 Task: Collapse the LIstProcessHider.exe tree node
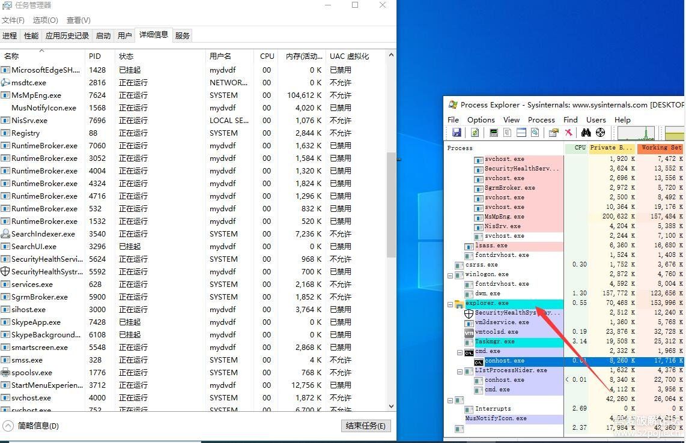[460, 372]
